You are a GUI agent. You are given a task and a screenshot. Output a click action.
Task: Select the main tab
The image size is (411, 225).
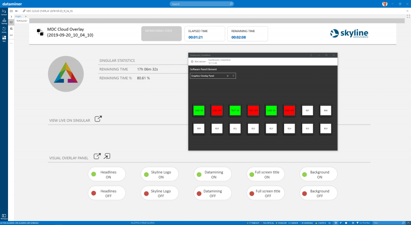[18, 16]
